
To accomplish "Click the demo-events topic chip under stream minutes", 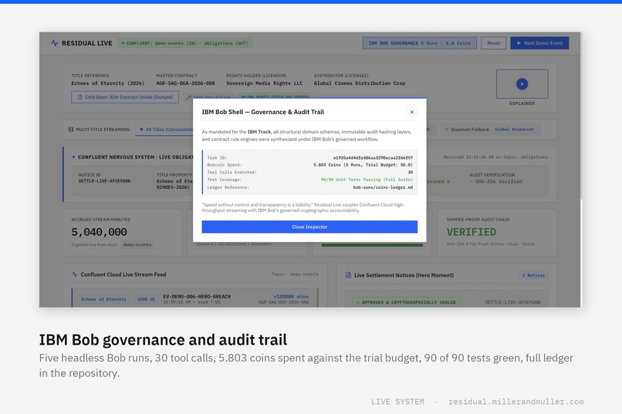I will pyautogui.click(x=137, y=244).
